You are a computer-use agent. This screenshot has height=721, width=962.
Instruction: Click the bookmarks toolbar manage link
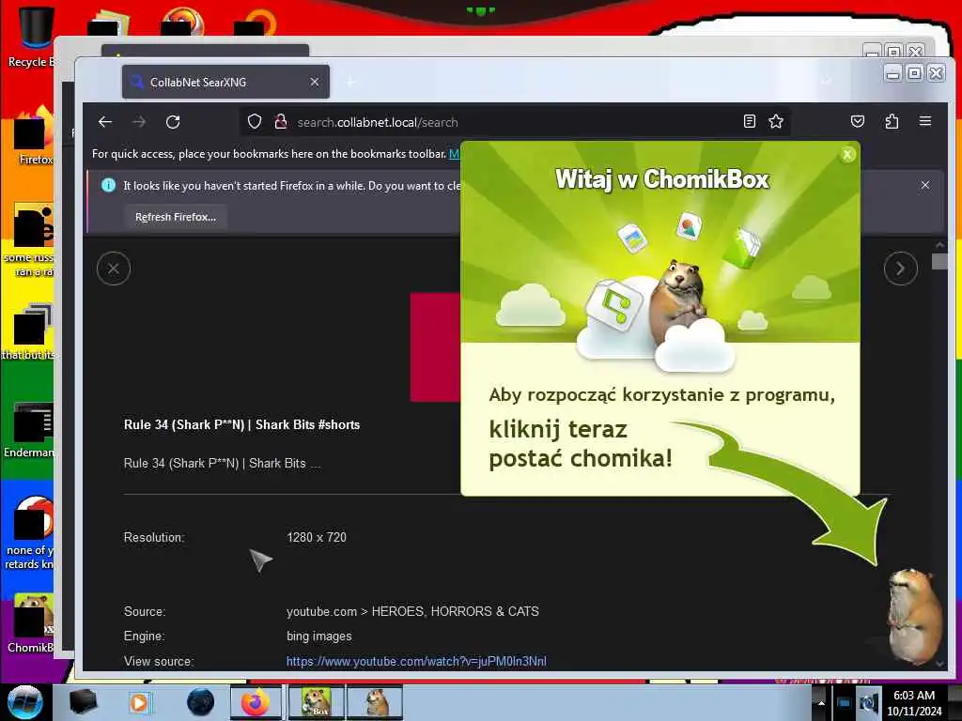coord(454,154)
